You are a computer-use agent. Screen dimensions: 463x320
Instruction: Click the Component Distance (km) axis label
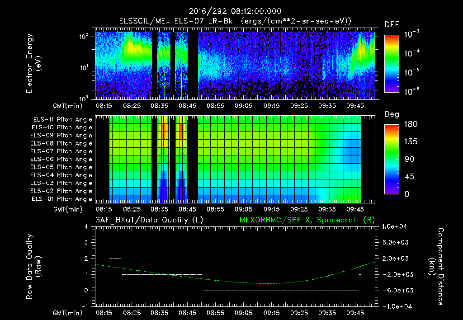[436, 267]
